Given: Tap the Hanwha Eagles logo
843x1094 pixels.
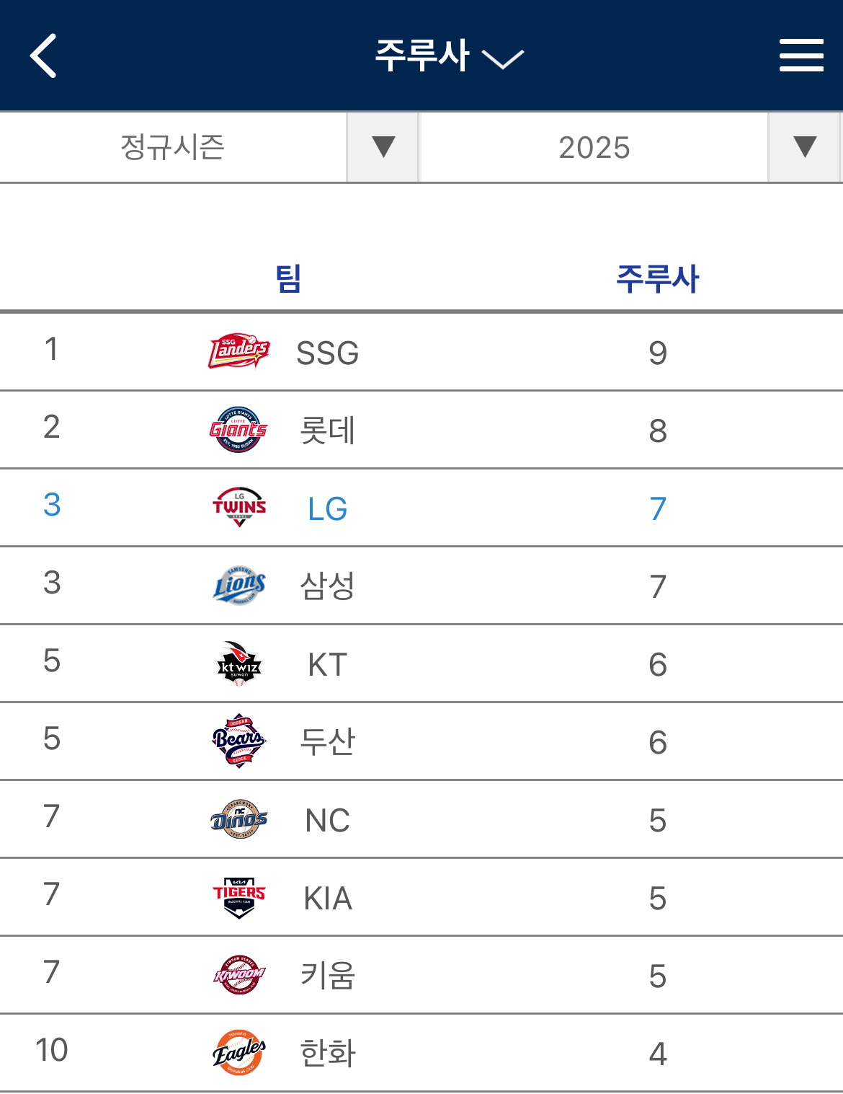Looking at the screenshot, I should 239,1053.
